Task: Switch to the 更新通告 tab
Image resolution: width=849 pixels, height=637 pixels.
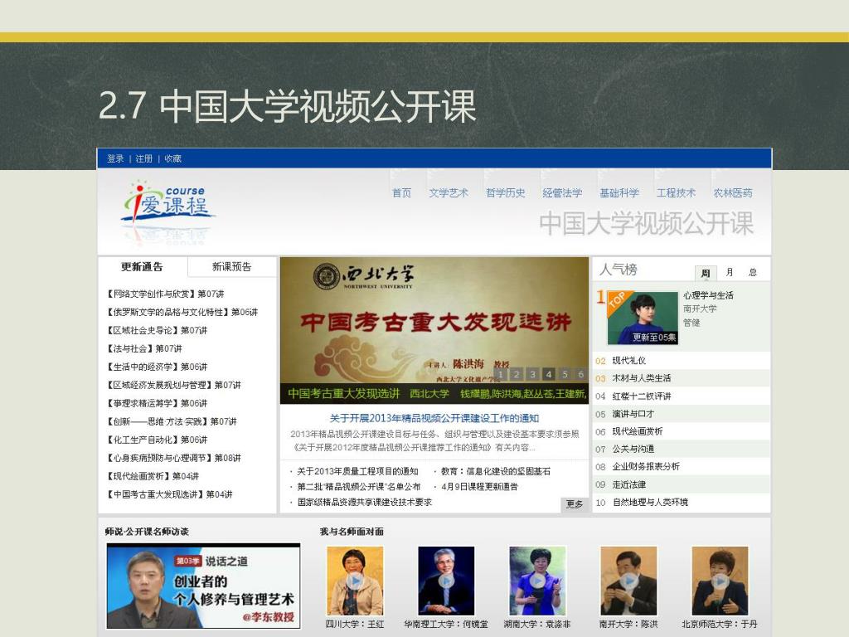Action: point(143,267)
